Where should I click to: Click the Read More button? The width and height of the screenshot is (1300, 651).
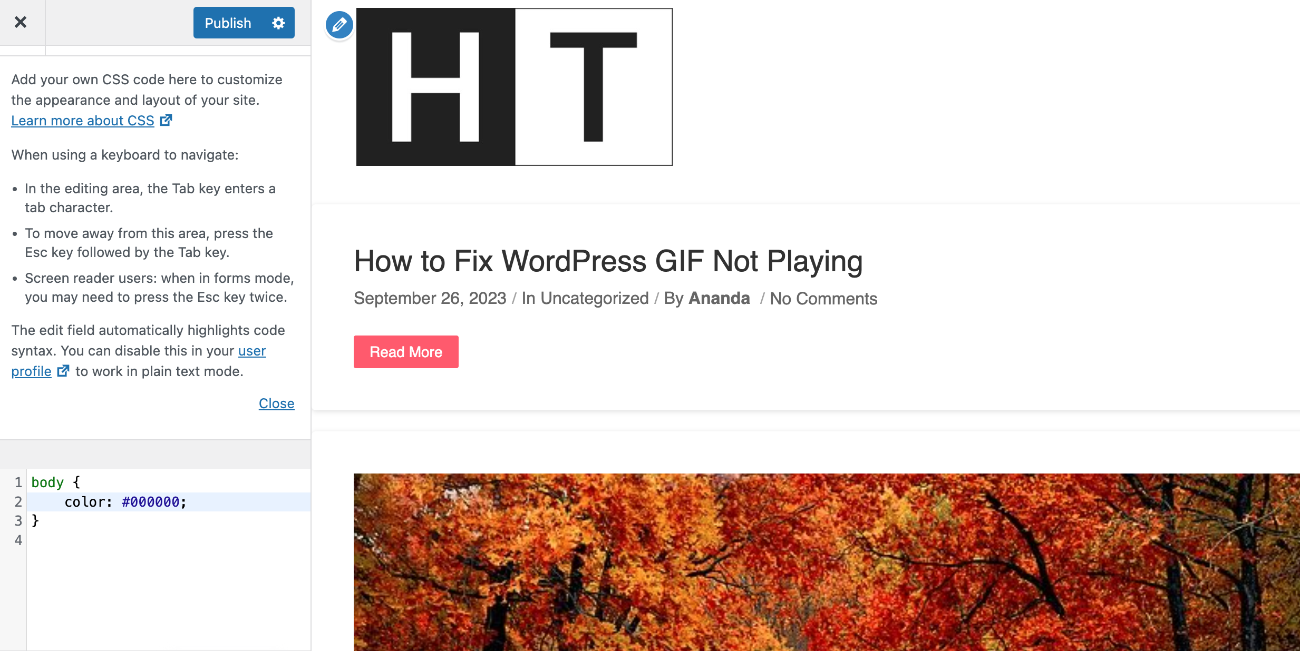point(406,352)
